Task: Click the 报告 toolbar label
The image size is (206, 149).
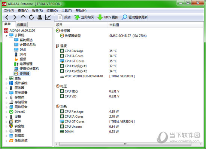Action: pyautogui.click(x=67, y=17)
